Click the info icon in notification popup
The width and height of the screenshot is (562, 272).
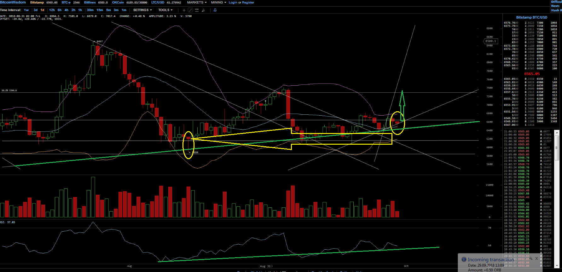464,259
